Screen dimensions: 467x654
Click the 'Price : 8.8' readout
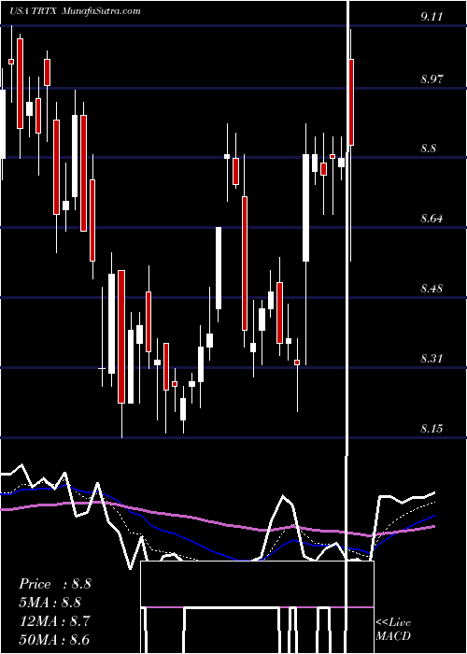tap(54, 584)
